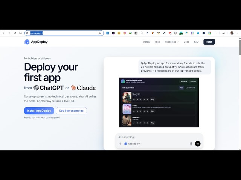Click the black voice mode button
241x180 pixels.
click(x=198, y=144)
